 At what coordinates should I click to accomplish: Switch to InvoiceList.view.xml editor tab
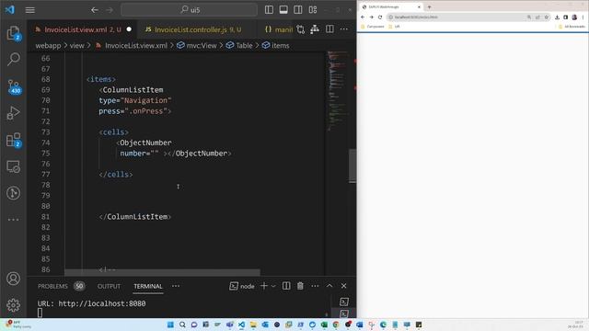83,29
